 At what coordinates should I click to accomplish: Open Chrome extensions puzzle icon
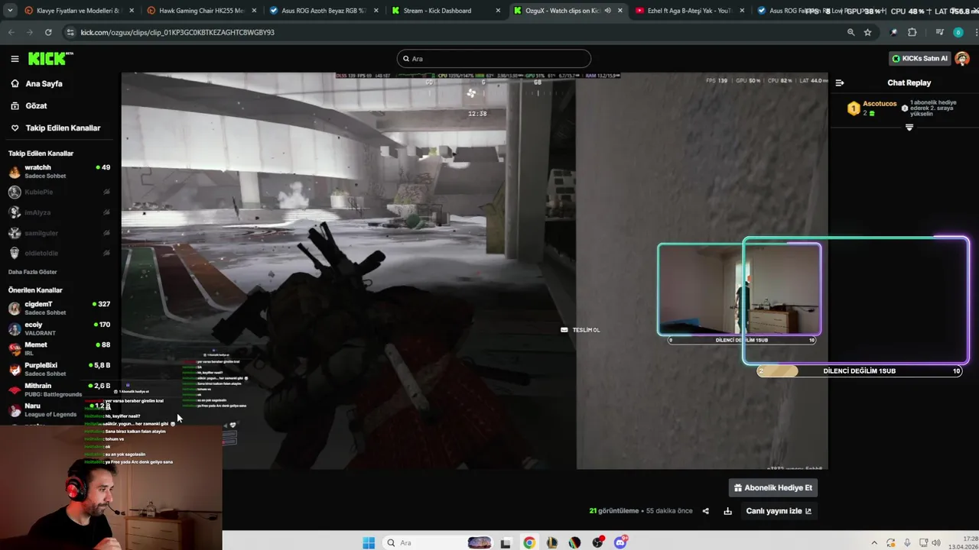click(x=912, y=32)
